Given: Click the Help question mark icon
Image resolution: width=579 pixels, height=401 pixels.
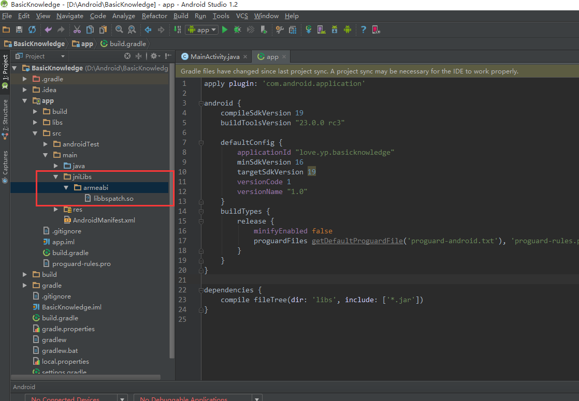Looking at the screenshot, I should 364,30.
